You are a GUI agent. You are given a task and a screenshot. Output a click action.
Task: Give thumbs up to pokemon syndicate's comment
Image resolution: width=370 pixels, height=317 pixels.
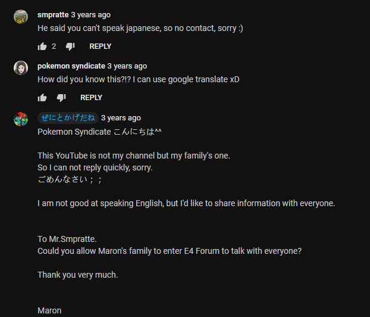click(42, 98)
